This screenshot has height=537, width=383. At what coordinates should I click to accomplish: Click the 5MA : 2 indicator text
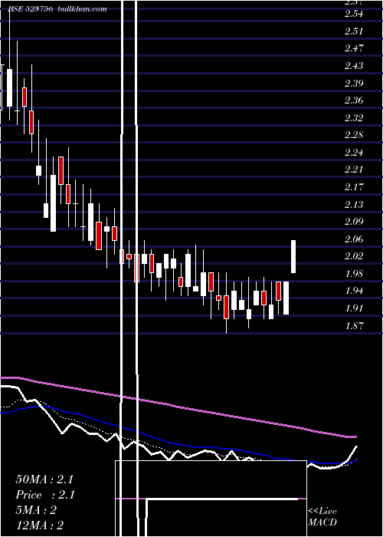point(36,510)
